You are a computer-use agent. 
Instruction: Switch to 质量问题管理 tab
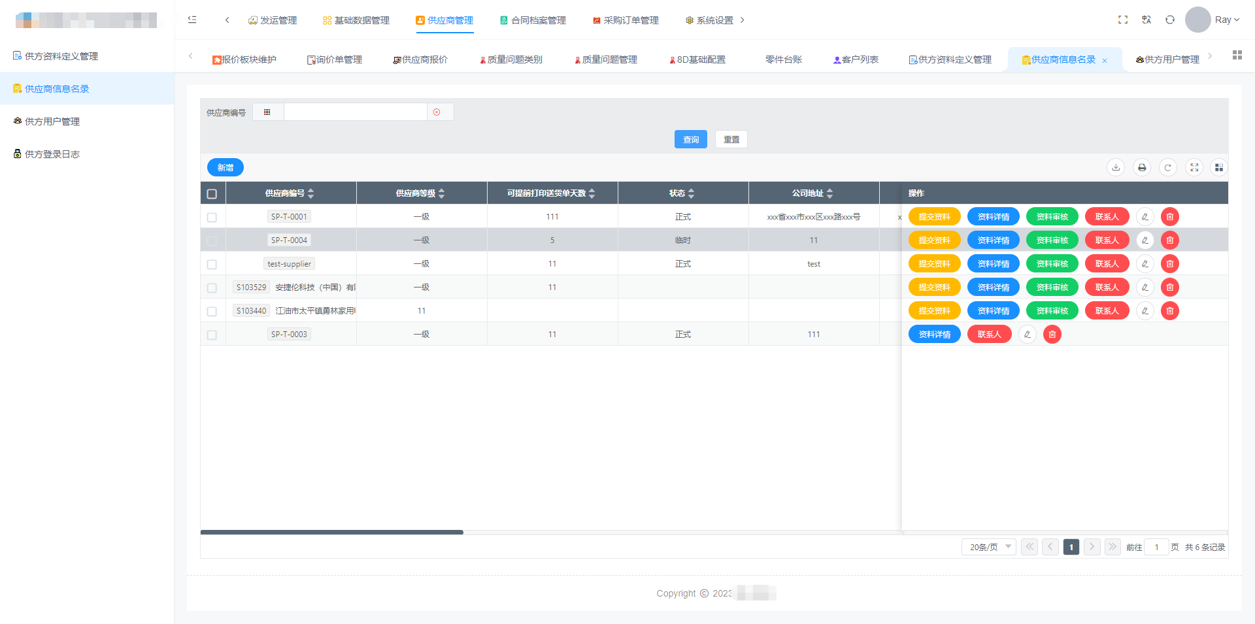pos(606,59)
